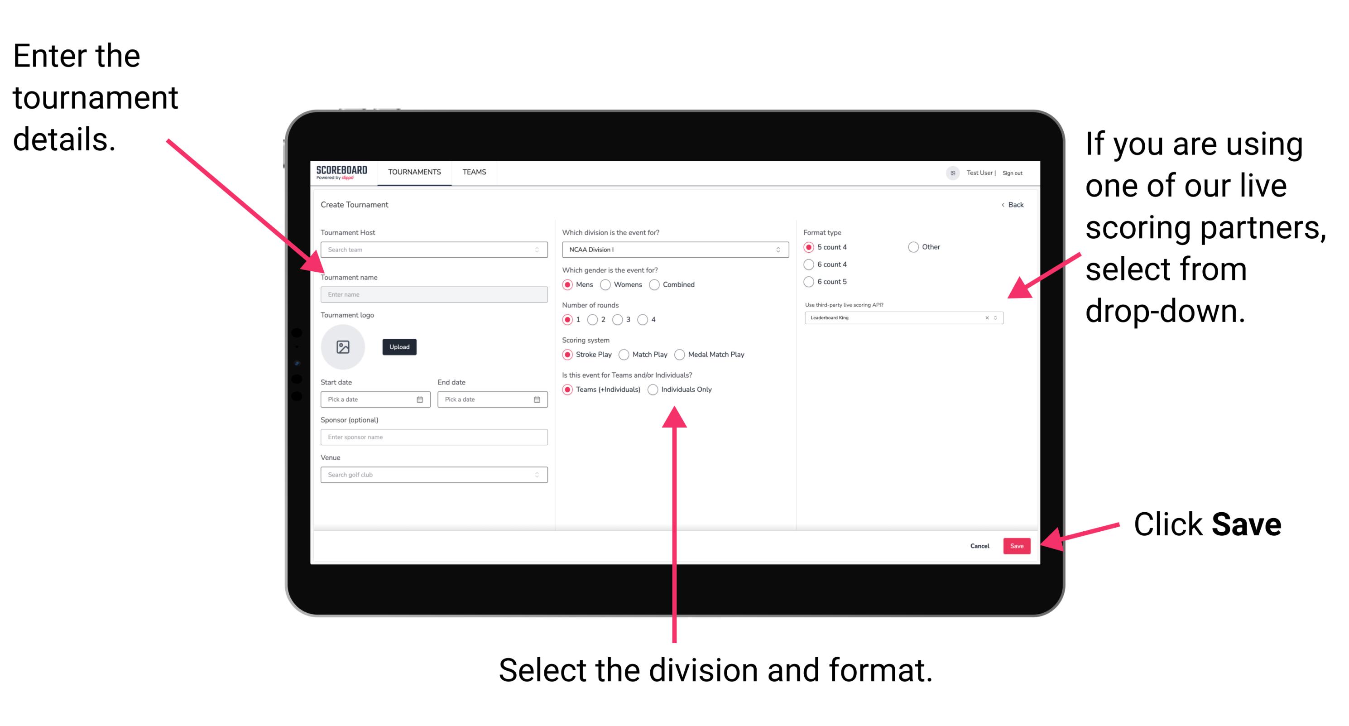Screen dimensions: 1349x726
Task: Click the image placeholder icon for logo
Action: pyautogui.click(x=344, y=347)
